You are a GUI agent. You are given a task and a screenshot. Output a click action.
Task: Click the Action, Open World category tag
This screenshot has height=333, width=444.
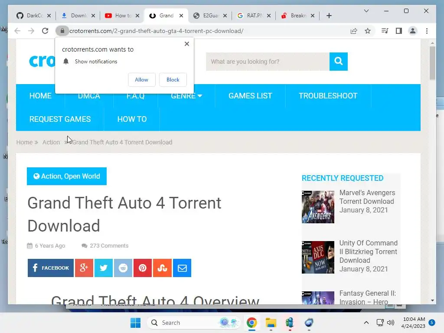66,176
